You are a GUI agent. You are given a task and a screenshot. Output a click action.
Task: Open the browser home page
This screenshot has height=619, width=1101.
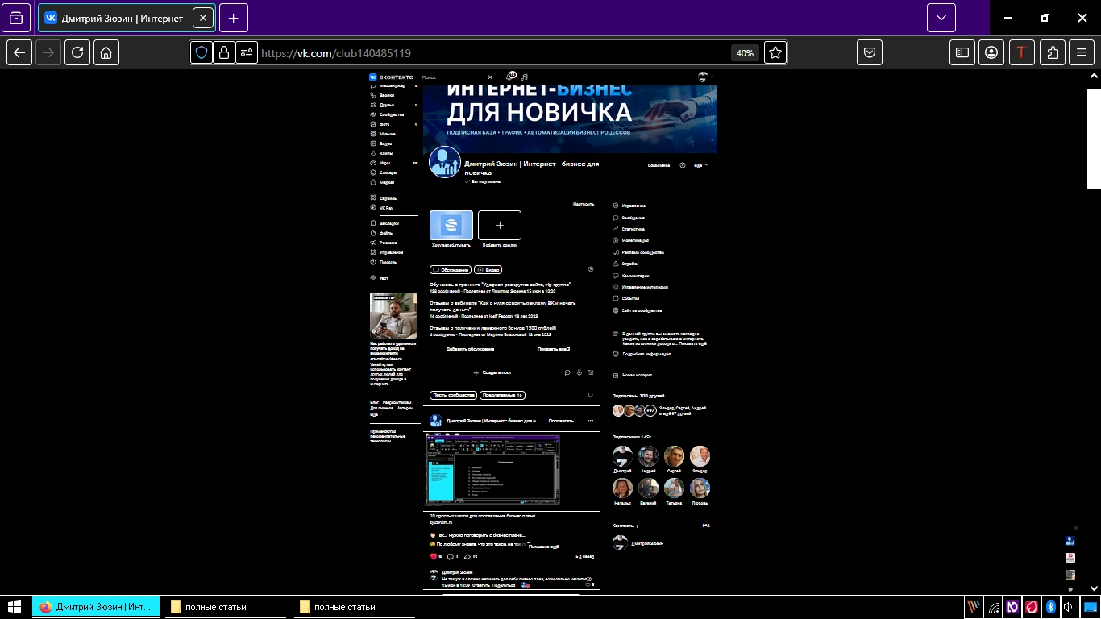[106, 52]
